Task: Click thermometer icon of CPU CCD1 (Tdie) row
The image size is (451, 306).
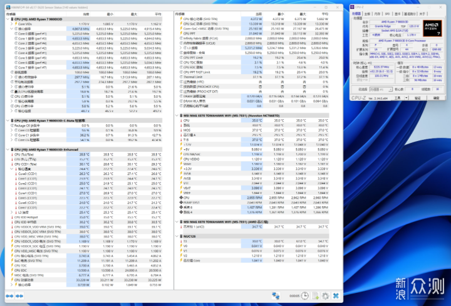Action: 13,164
